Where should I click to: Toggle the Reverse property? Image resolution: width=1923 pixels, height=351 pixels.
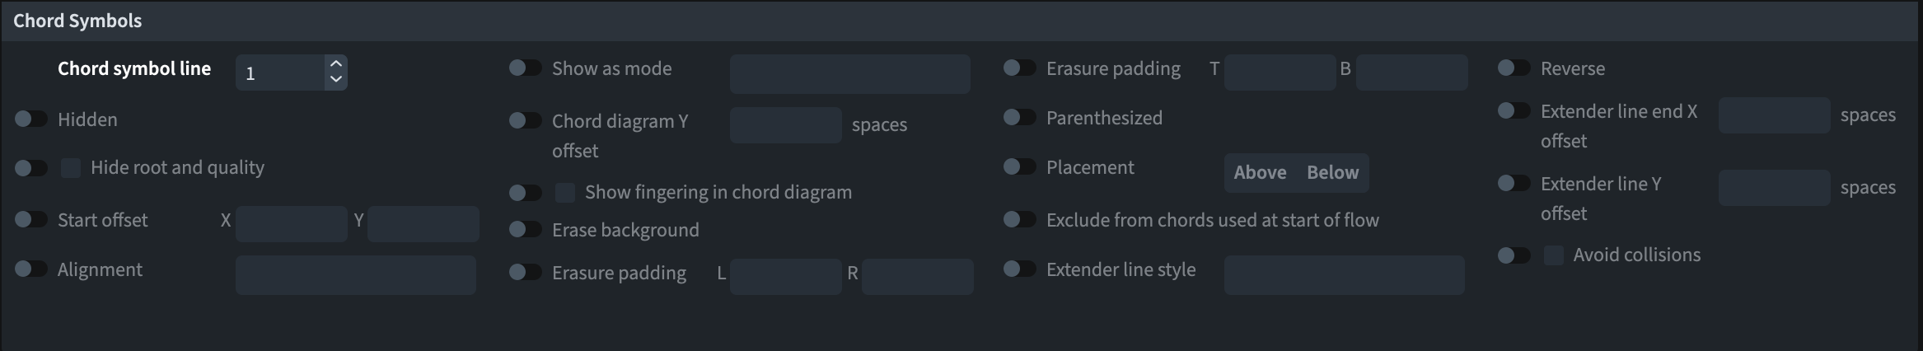(x=1514, y=68)
